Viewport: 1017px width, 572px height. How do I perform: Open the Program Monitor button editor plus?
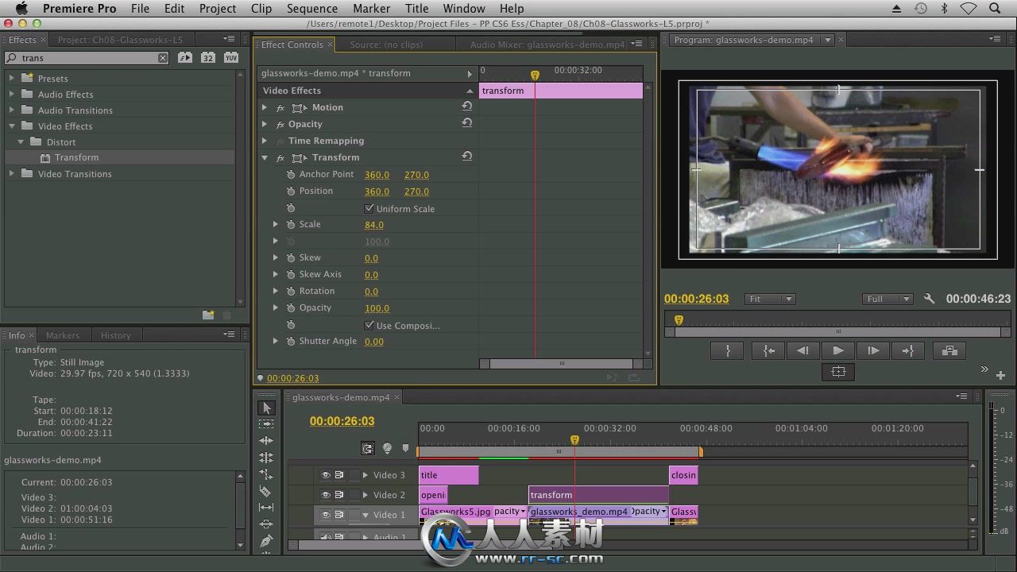coord(1000,375)
